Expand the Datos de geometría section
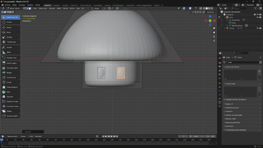This screenshot has height=148, width=263. tap(233, 123)
